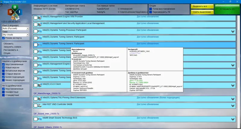Click device icon of Intel(R) iCLS Client
This screenshot has width=241, height=129.
click(x=40, y=85)
